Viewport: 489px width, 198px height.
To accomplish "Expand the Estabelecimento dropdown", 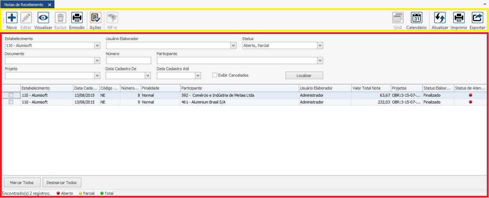I will (97, 45).
